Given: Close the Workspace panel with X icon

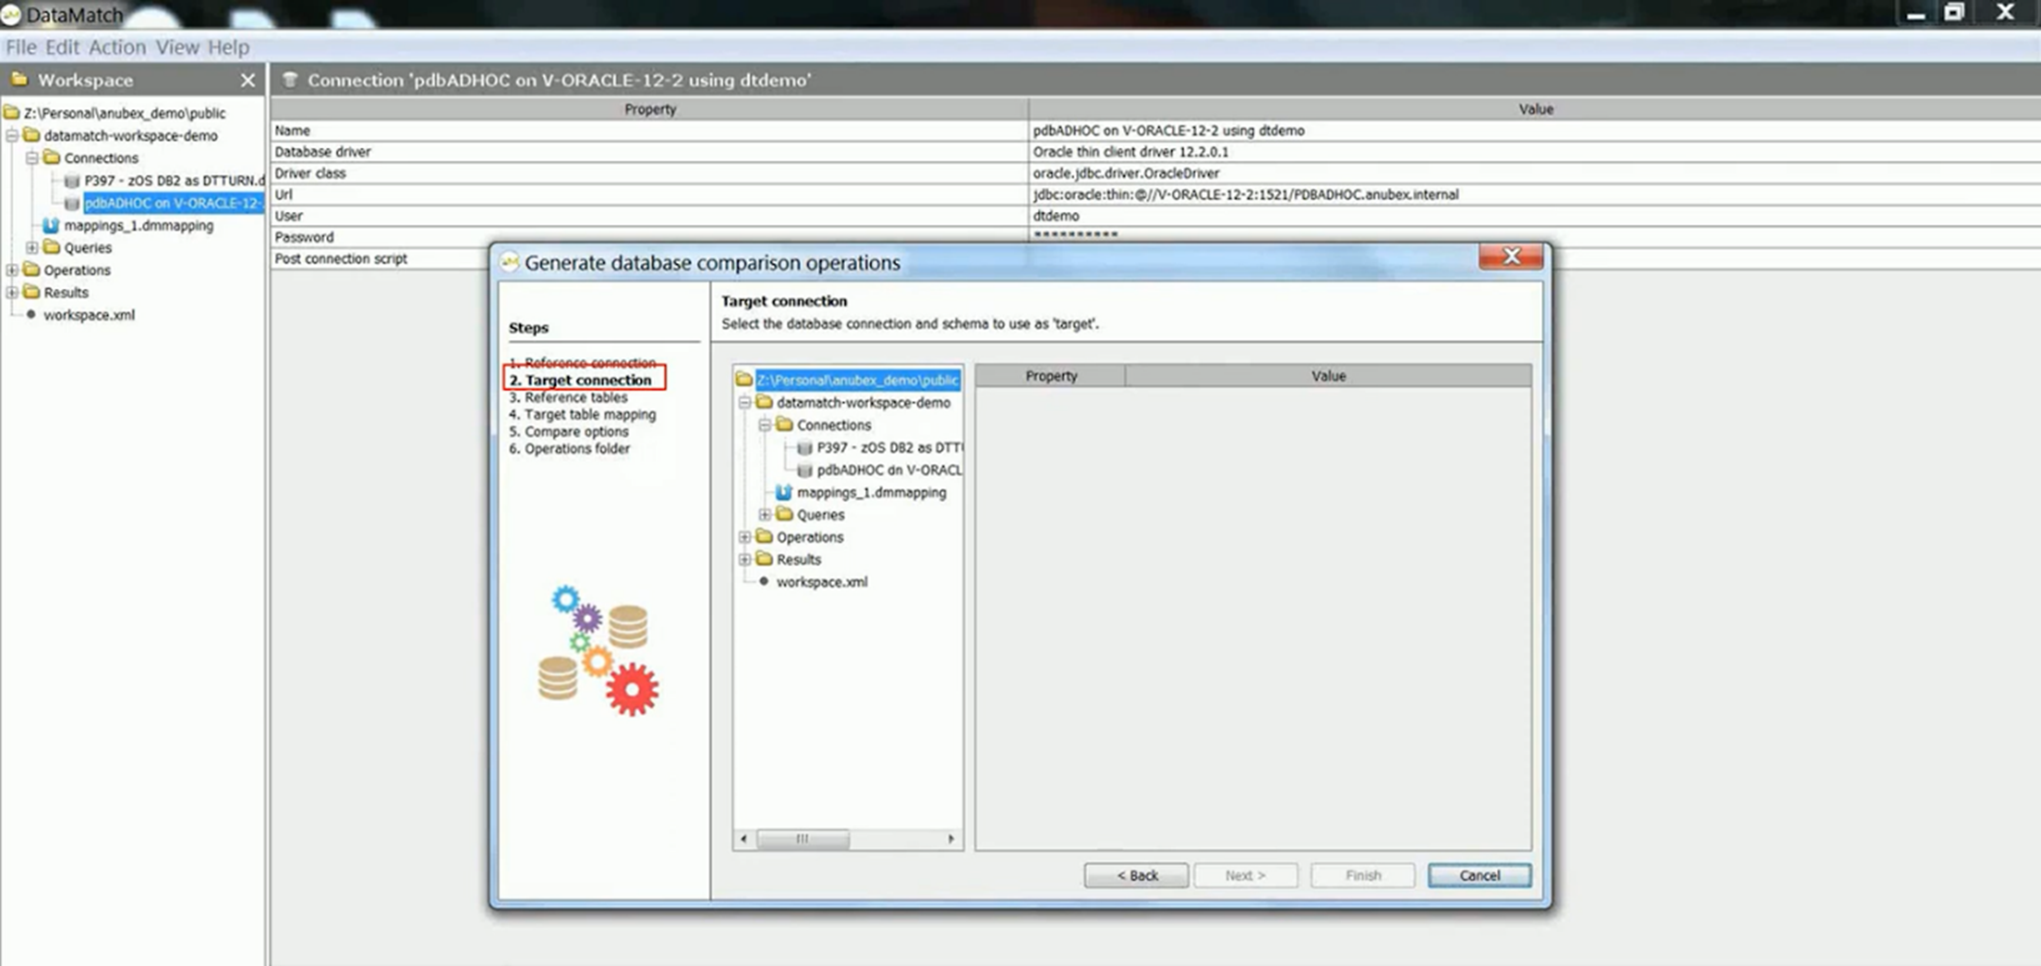Looking at the screenshot, I should tap(248, 81).
